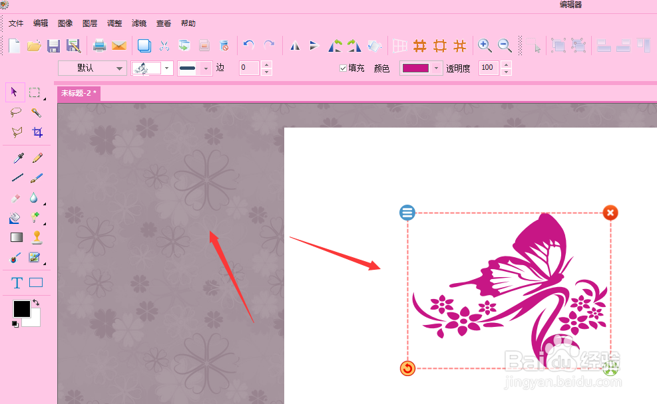The image size is (657, 404).
Task: Click the Save As icon
Action: click(73, 46)
